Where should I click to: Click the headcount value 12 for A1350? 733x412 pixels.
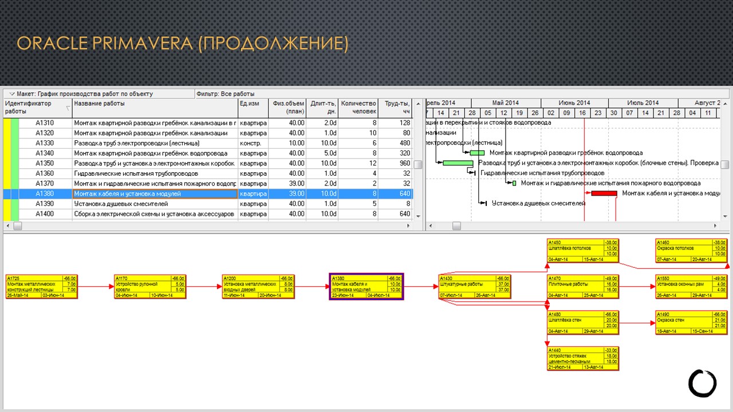[x=372, y=164]
